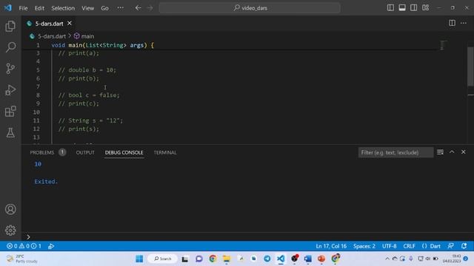
Task: Open the Testing flask view
Action: click(10, 133)
